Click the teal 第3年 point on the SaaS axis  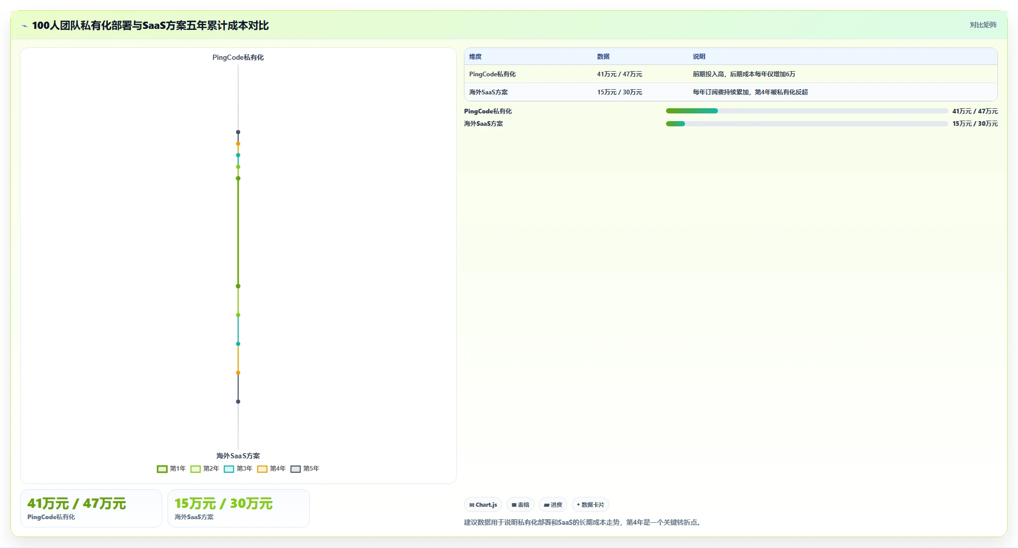(238, 344)
